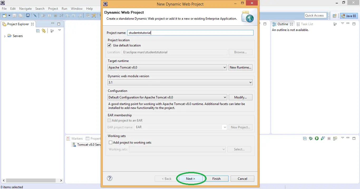Expand the Servers tree node
This screenshot has width=360, height=189.
pos(5,36)
